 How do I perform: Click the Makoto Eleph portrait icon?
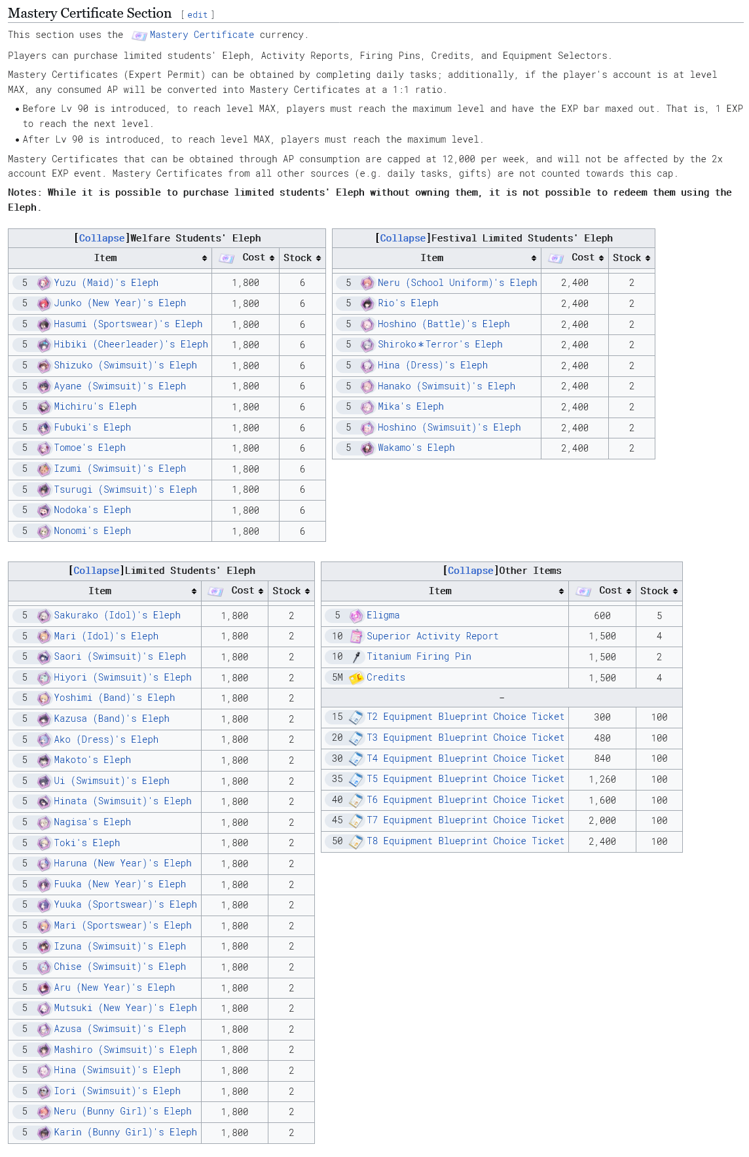pos(44,760)
